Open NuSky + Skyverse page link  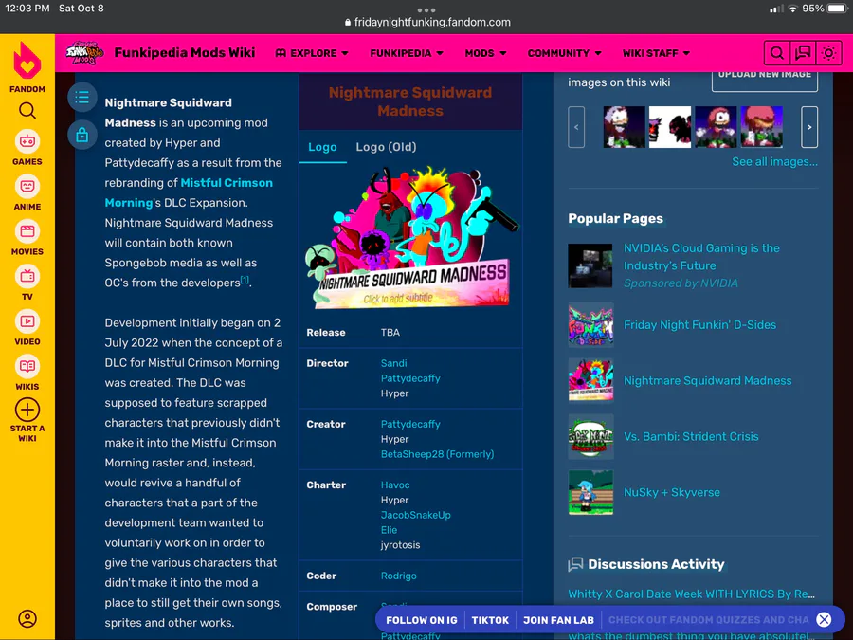672,492
